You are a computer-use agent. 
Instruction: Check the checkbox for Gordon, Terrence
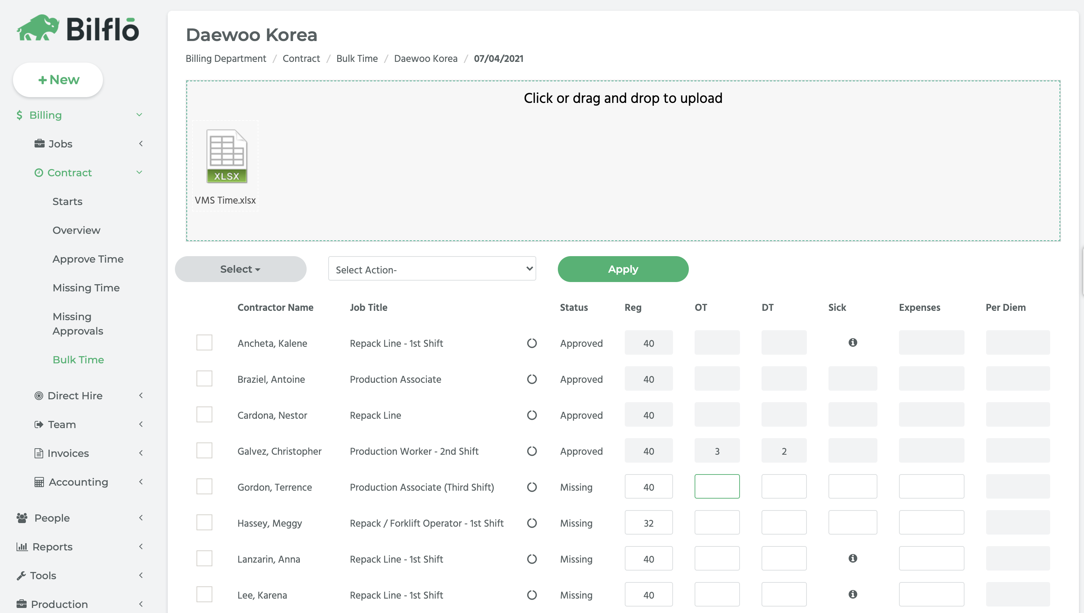pyautogui.click(x=204, y=486)
